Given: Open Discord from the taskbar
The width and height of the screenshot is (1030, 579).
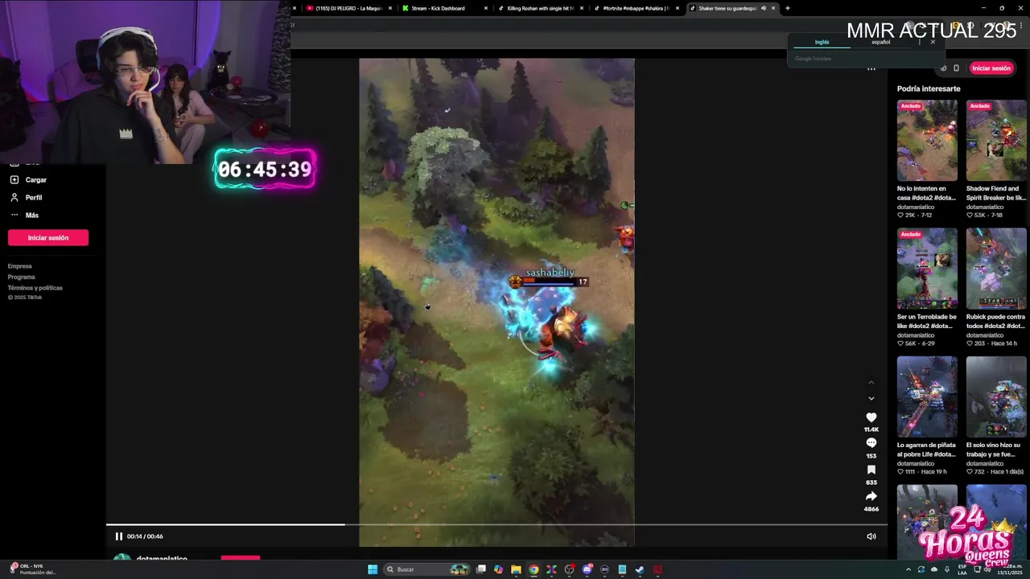Looking at the screenshot, I should pos(587,569).
